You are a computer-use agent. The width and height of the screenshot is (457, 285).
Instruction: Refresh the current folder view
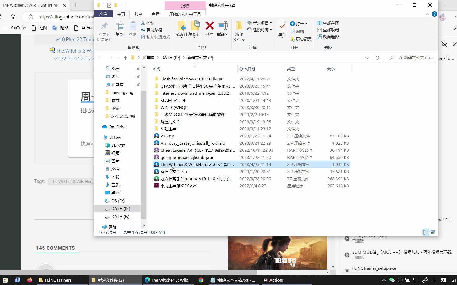[x=377, y=58]
